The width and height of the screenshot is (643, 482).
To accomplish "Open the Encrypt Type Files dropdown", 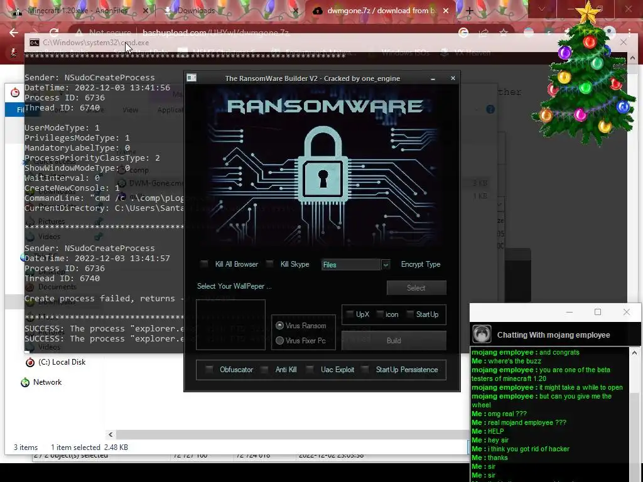I will (x=386, y=265).
